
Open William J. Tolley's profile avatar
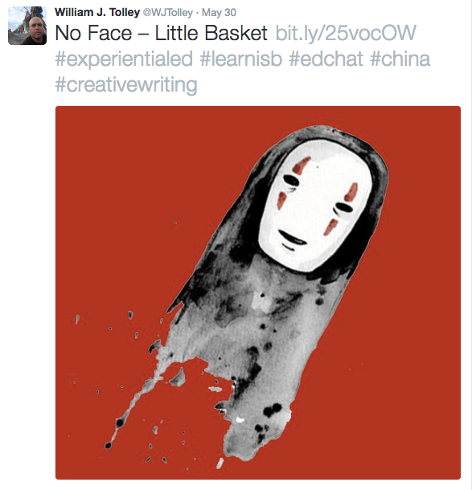point(27,26)
